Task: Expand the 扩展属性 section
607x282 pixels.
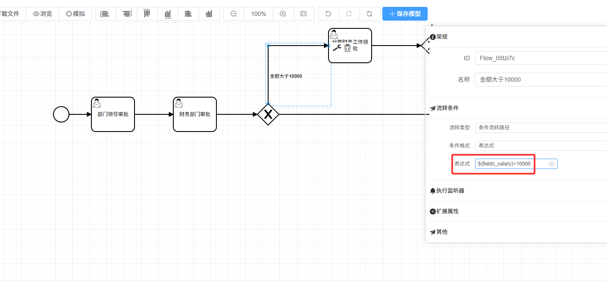Action: 447,211
